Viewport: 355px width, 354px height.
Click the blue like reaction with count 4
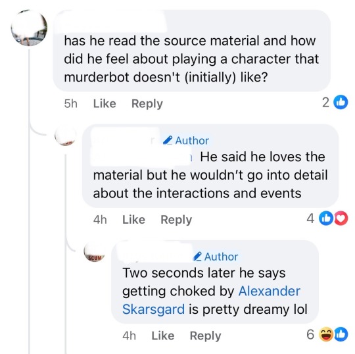[325, 218]
